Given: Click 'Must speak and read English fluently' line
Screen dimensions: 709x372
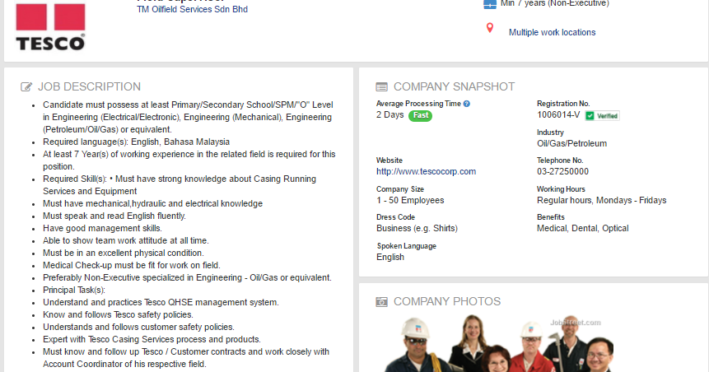Looking at the screenshot, I should (x=114, y=216).
